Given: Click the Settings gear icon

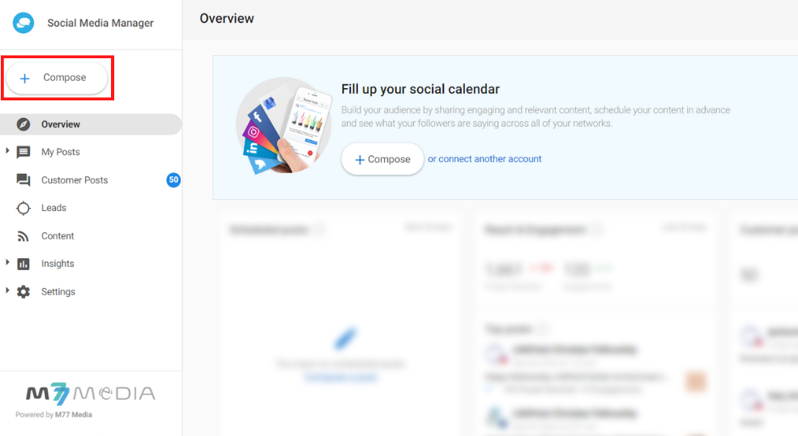Looking at the screenshot, I should tap(23, 292).
